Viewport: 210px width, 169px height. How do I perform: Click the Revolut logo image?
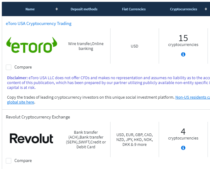click(31, 139)
